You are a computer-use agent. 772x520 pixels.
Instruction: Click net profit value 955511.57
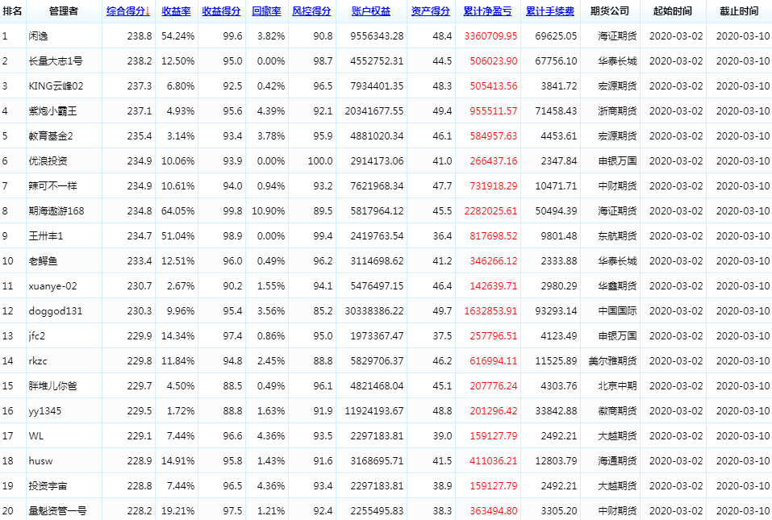pos(494,111)
